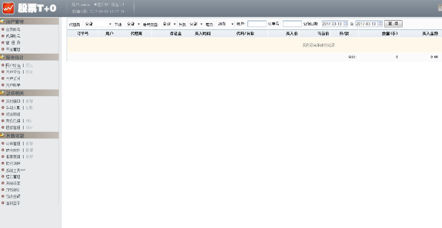
Task: Click the 用户 input field
Action: click(x=257, y=24)
